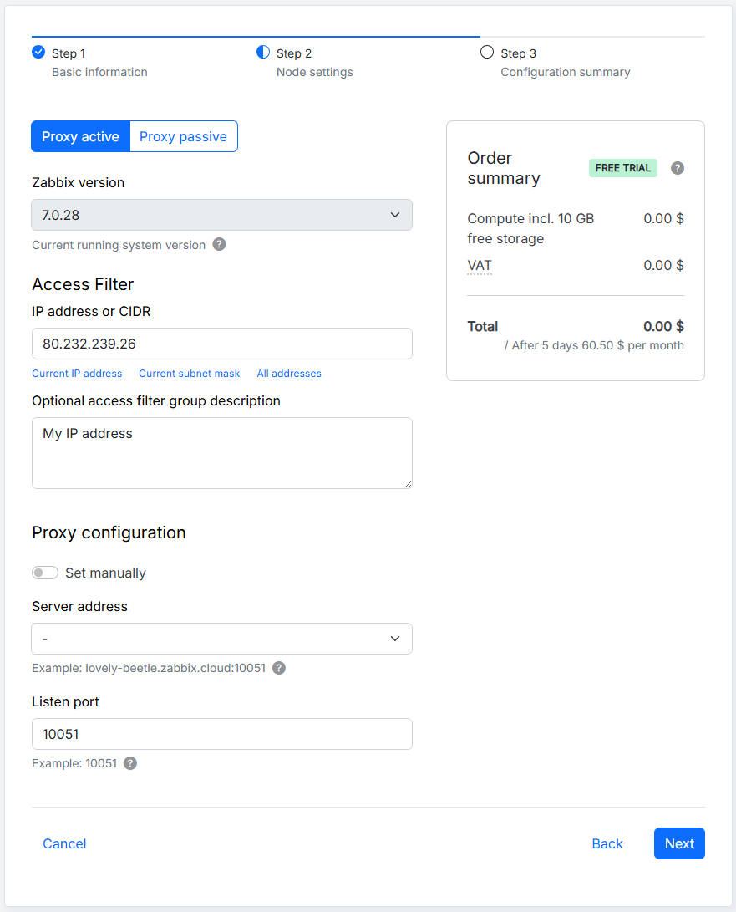Image resolution: width=736 pixels, height=912 pixels.
Task: Click the Current subnet mask link
Action: pyautogui.click(x=189, y=374)
